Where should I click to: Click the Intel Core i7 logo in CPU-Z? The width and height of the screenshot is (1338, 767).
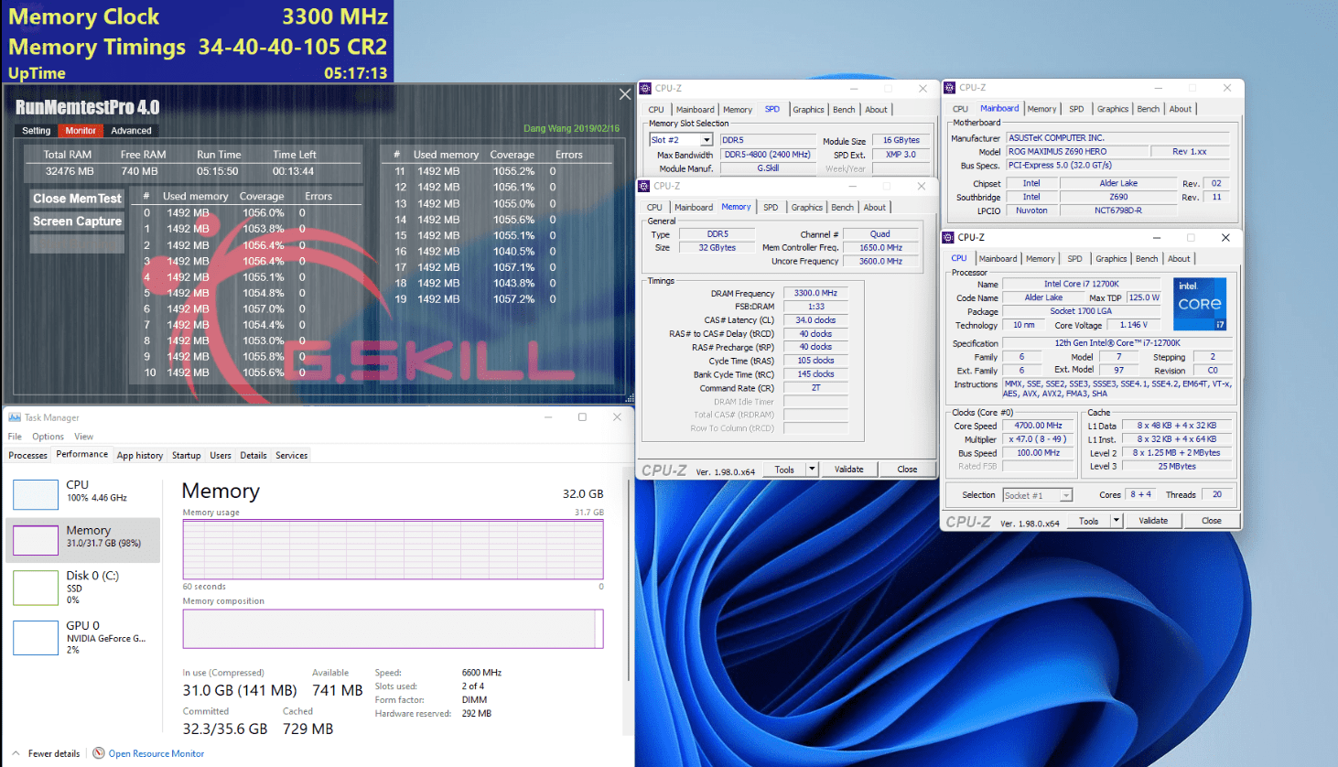click(1200, 304)
